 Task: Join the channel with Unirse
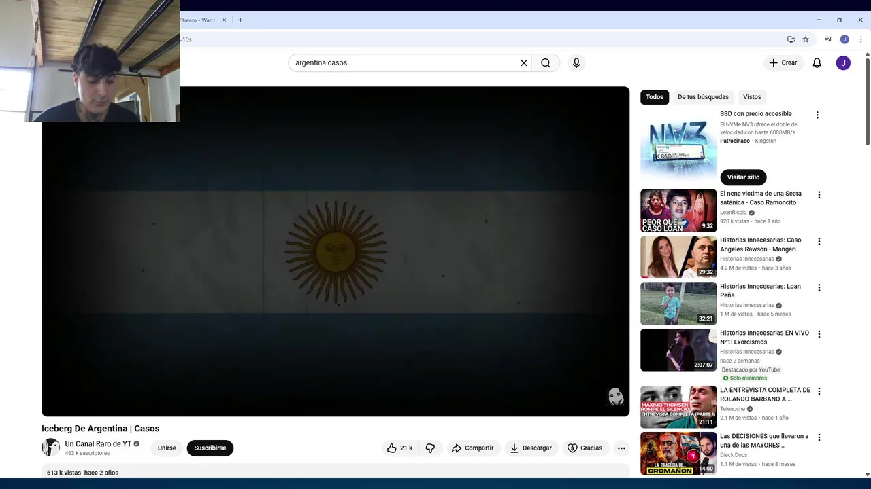tap(167, 448)
